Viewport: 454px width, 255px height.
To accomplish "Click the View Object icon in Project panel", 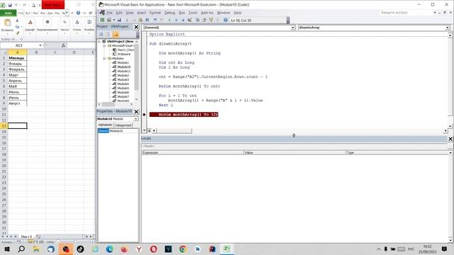I will pos(108,35).
